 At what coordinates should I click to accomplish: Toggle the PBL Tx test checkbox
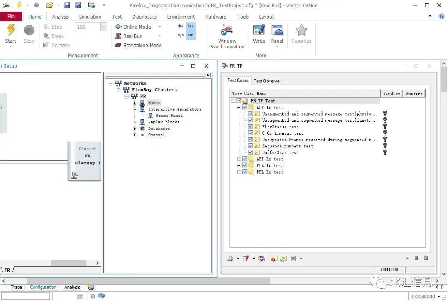[245, 165]
